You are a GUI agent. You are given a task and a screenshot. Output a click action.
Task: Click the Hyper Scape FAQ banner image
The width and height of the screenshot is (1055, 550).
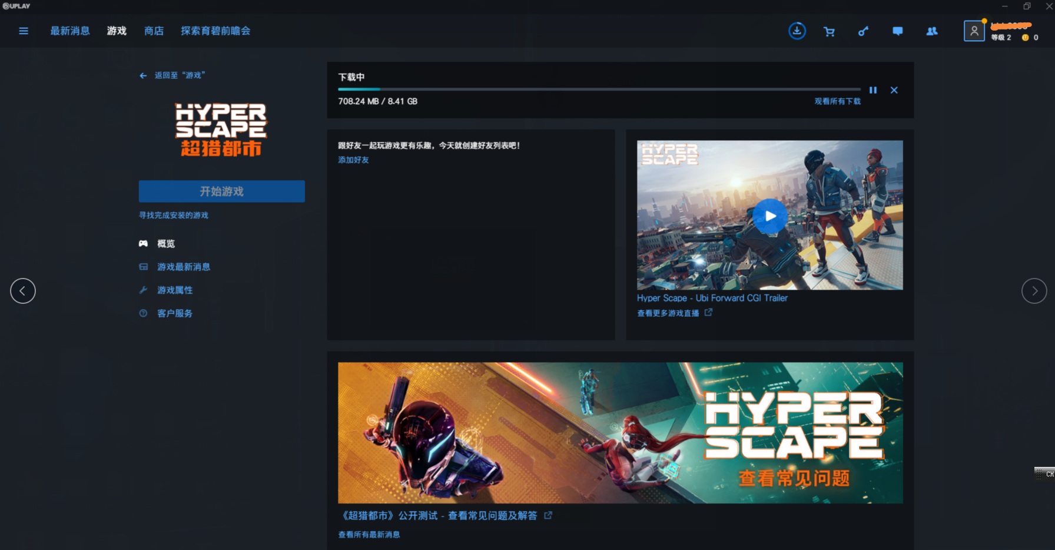tap(621, 433)
